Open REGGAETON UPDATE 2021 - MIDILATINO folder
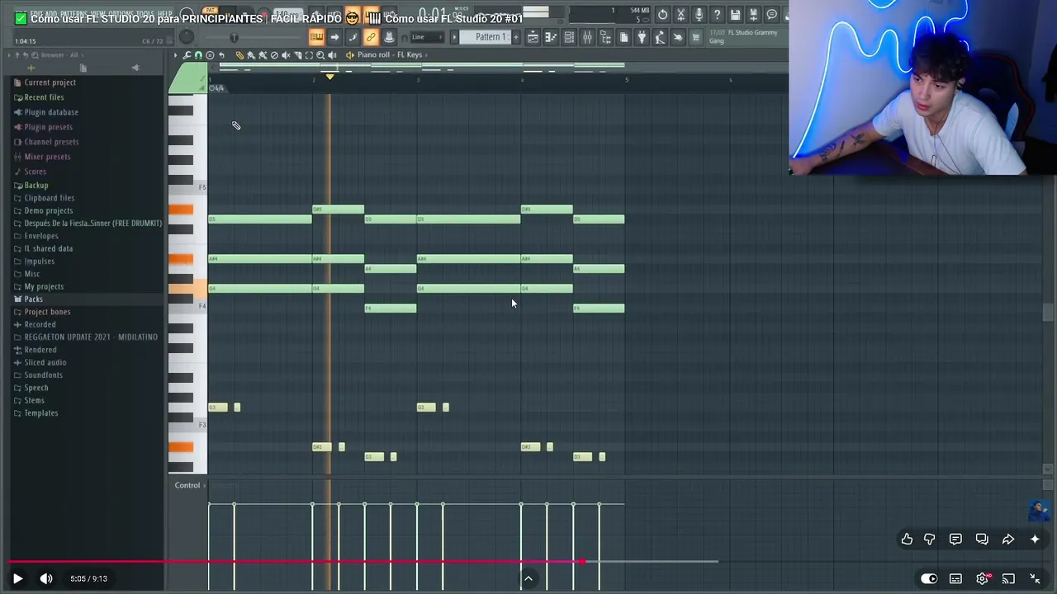1057x594 pixels. (x=91, y=337)
